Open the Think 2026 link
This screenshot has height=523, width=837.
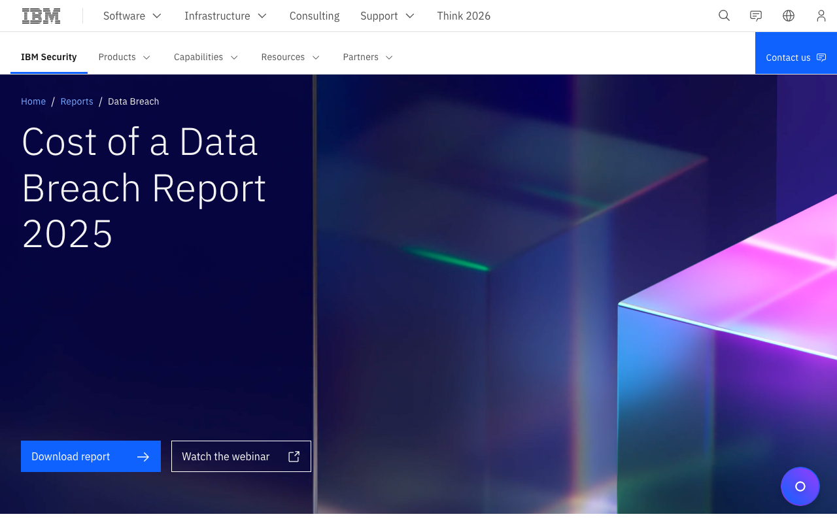pyautogui.click(x=464, y=16)
